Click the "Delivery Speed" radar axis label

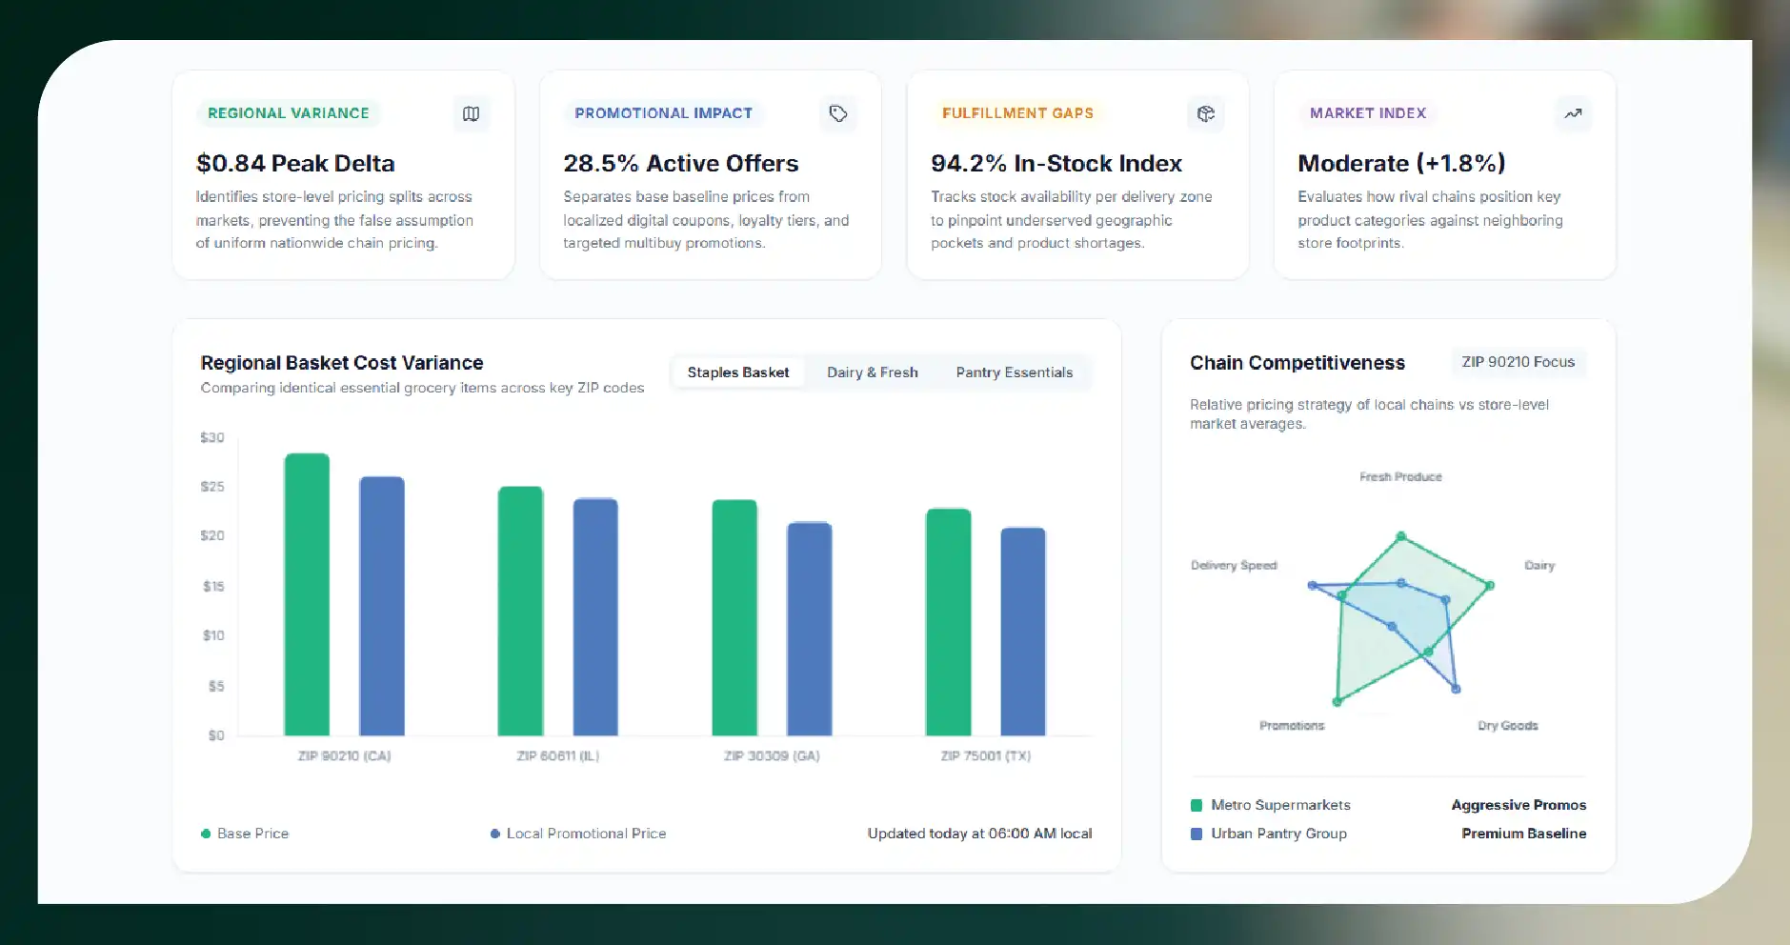click(1234, 565)
